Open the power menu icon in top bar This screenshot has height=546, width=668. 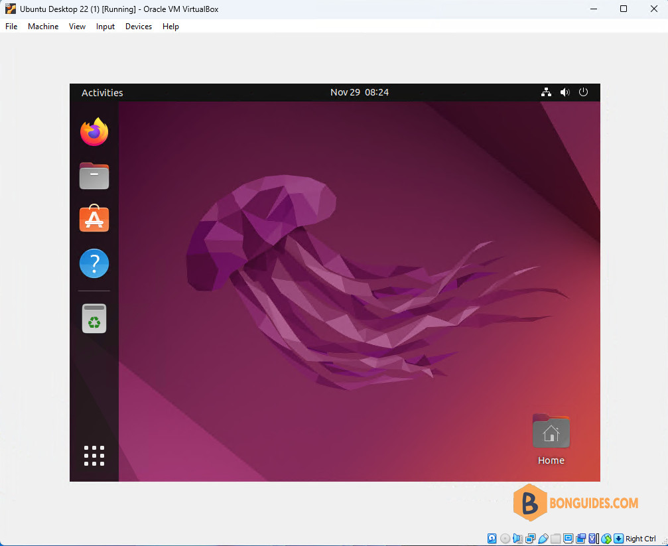click(583, 92)
